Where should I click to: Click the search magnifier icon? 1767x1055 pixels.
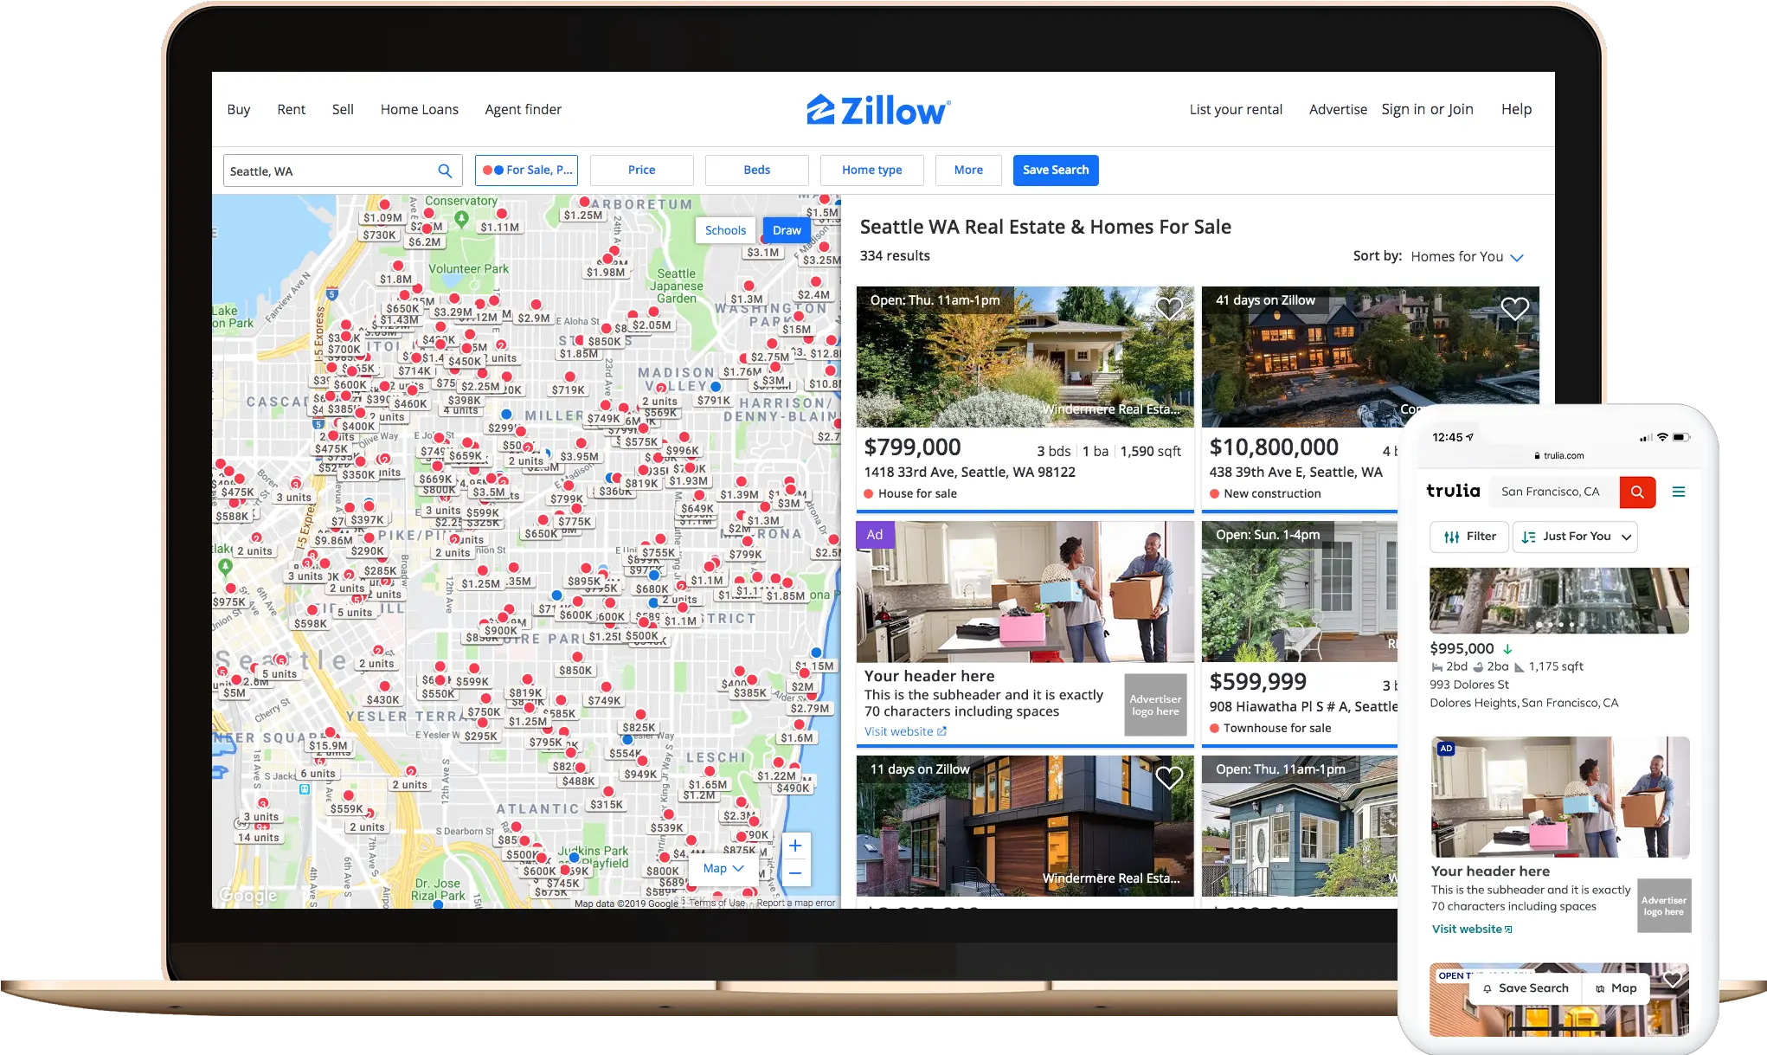(446, 170)
